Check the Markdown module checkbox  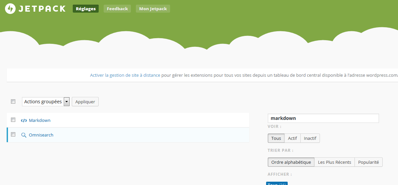[x=13, y=120]
